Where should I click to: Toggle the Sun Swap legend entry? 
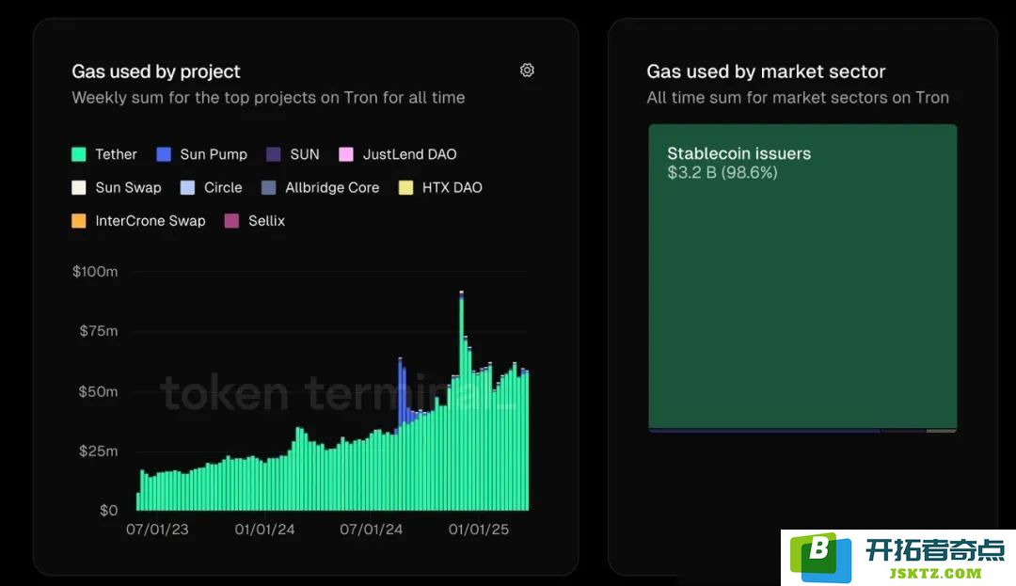(117, 188)
